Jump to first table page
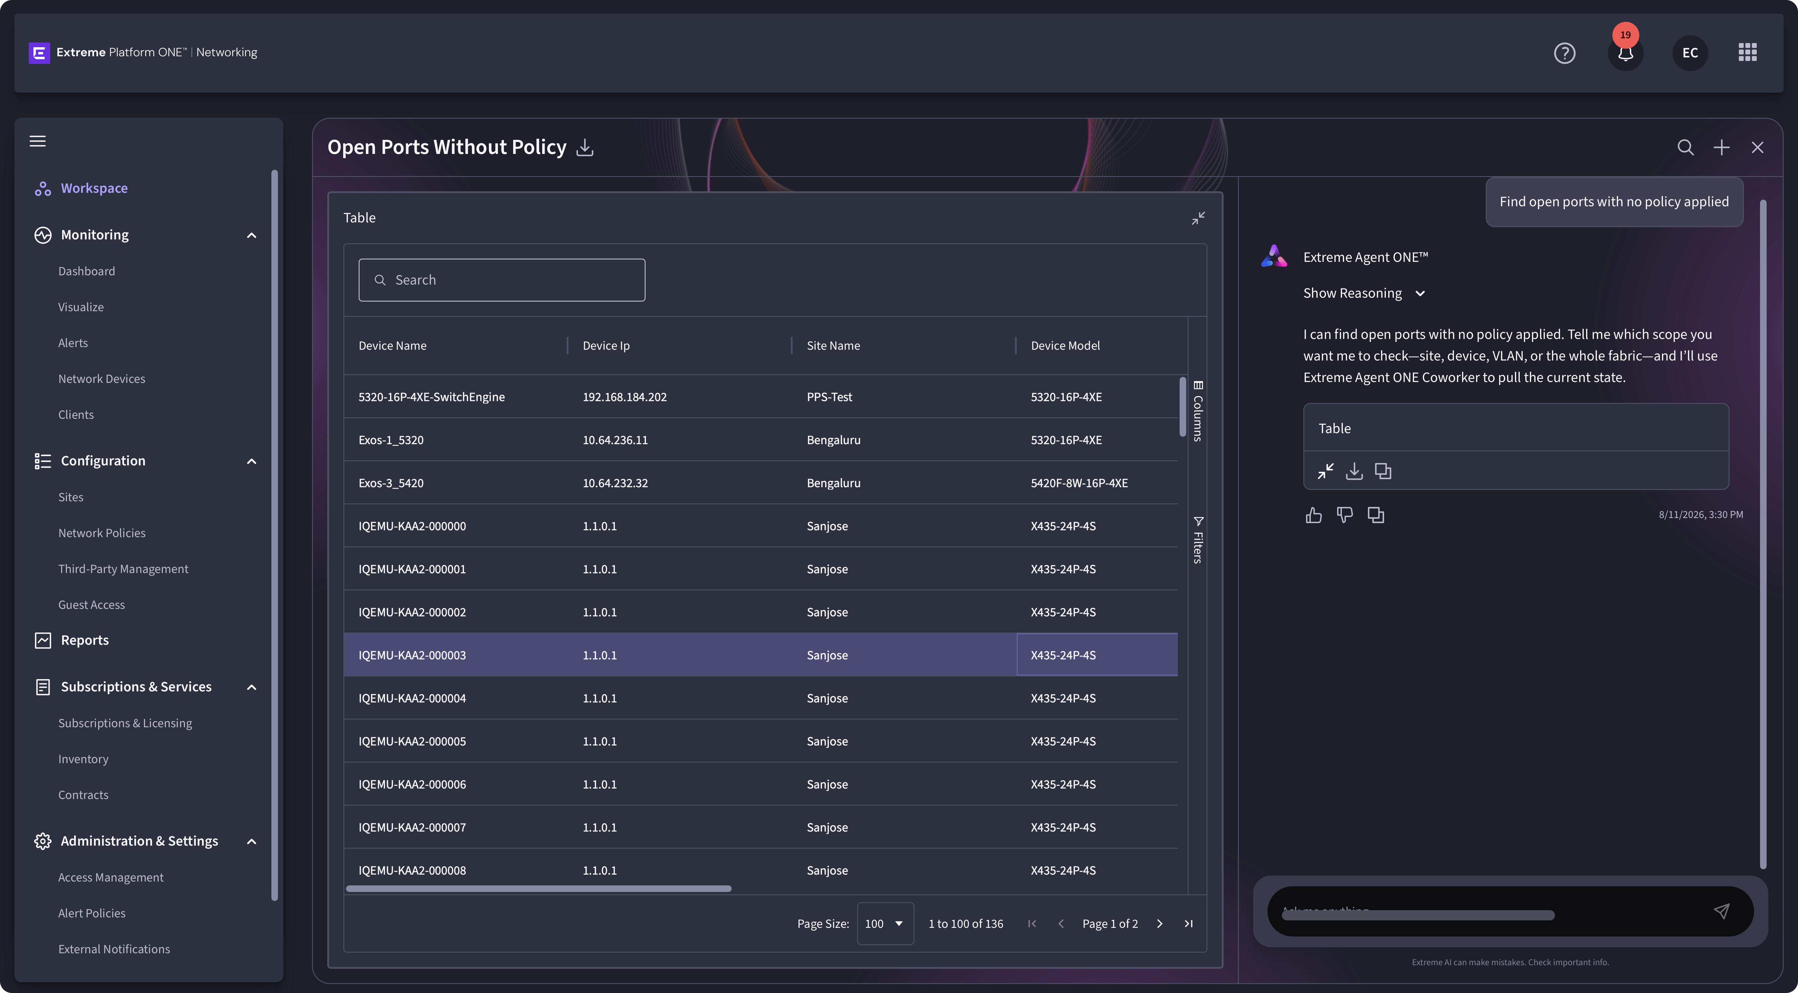Screen dimensions: 1798x993 coord(1032,924)
